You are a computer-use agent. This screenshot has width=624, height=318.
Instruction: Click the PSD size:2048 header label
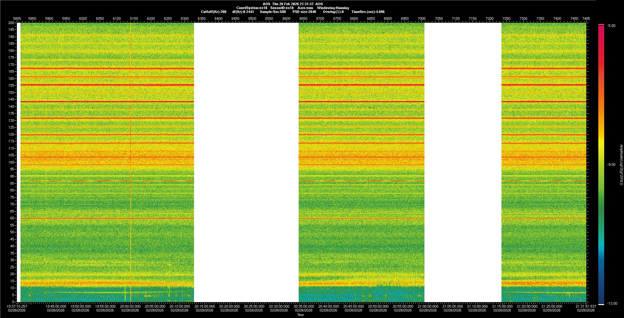[304, 12]
